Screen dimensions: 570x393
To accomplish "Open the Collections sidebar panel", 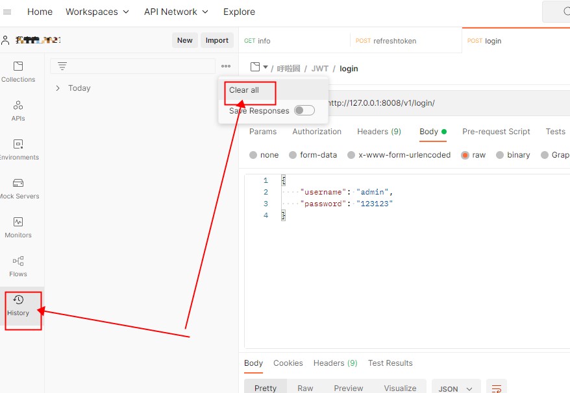I will click(x=18, y=71).
